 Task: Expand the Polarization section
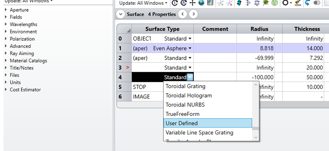(6, 39)
